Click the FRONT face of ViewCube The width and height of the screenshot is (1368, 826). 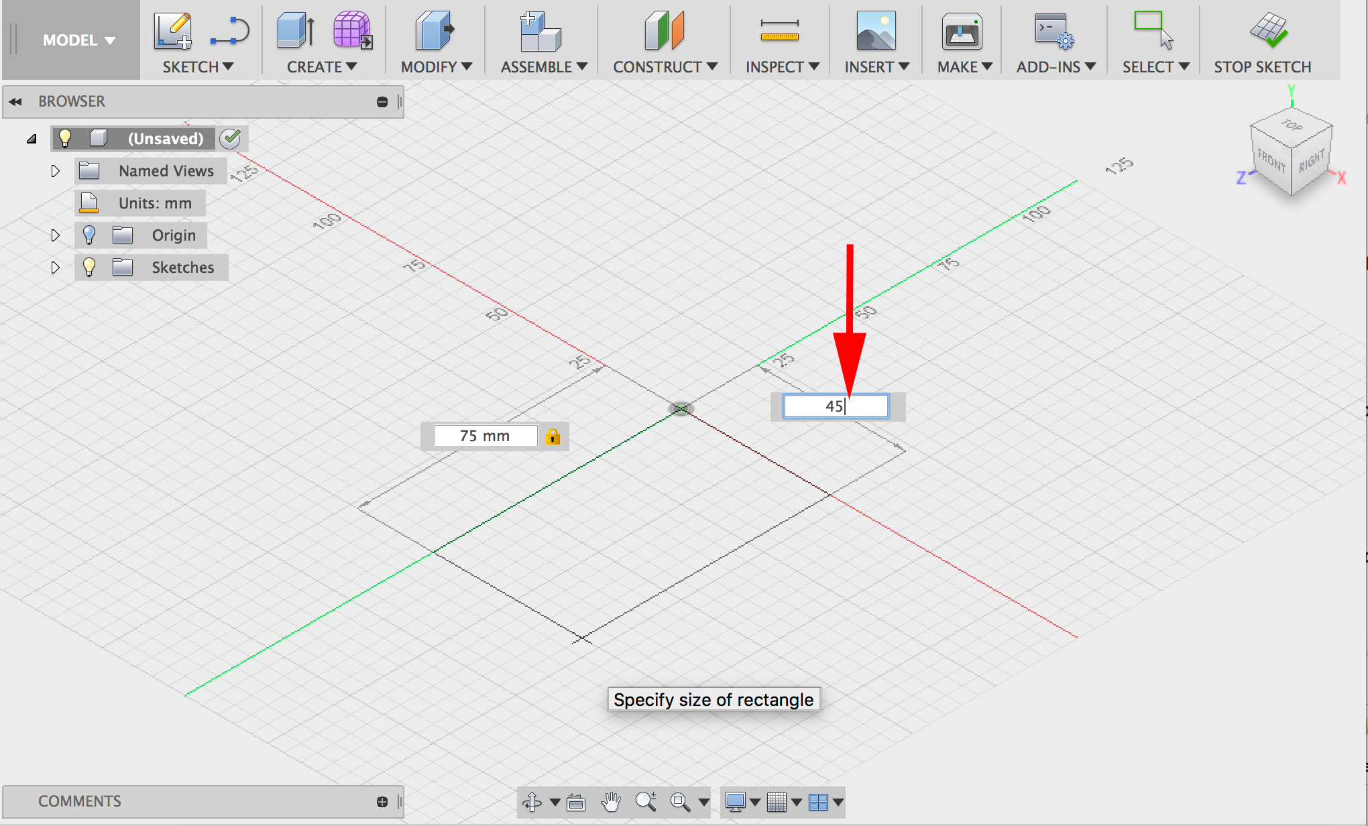pos(1271,161)
